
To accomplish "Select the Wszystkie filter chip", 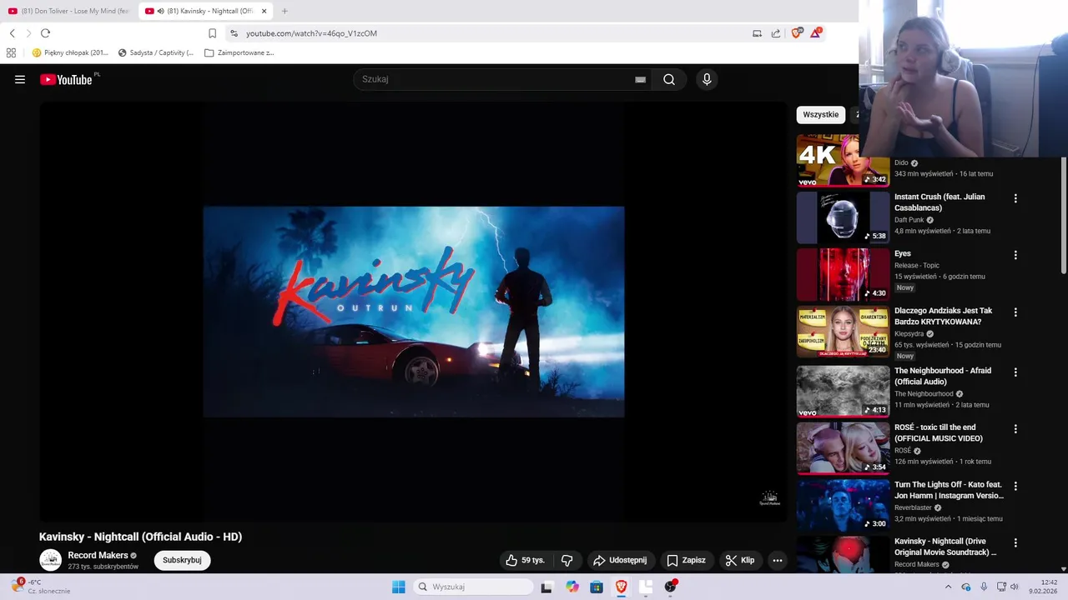I will pyautogui.click(x=821, y=115).
